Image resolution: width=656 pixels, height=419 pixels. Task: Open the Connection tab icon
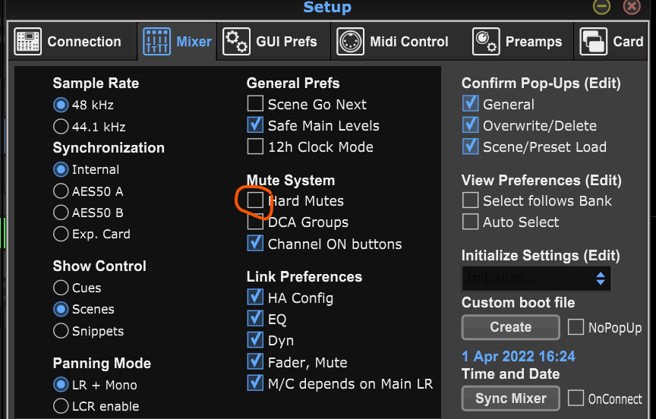27,42
